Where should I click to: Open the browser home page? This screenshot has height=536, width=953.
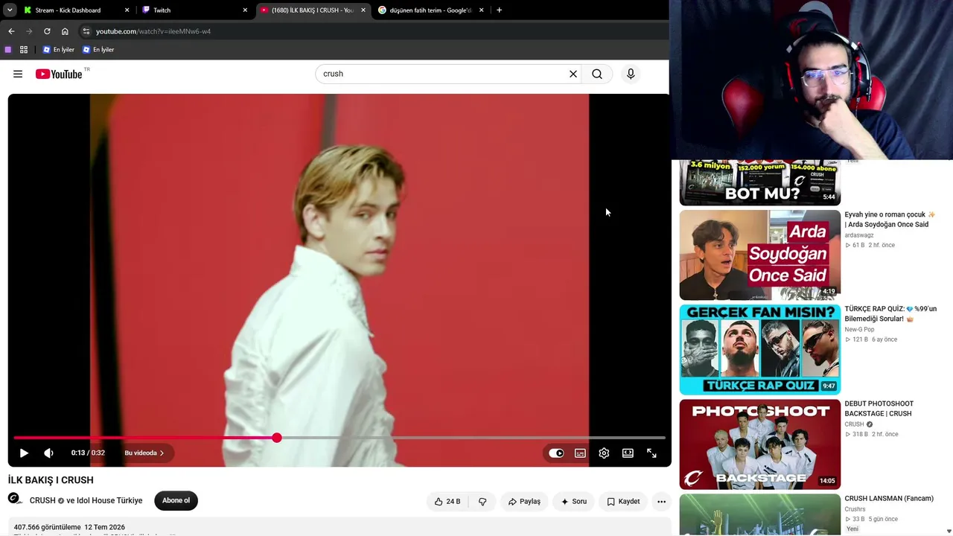(65, 31)
